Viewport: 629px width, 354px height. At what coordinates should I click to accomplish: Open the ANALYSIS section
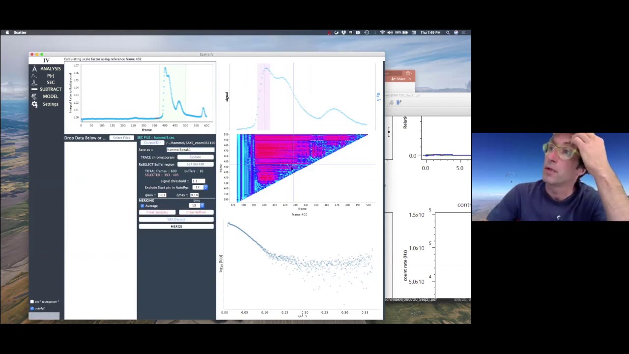pyautogui.click(x=51, y=69)
